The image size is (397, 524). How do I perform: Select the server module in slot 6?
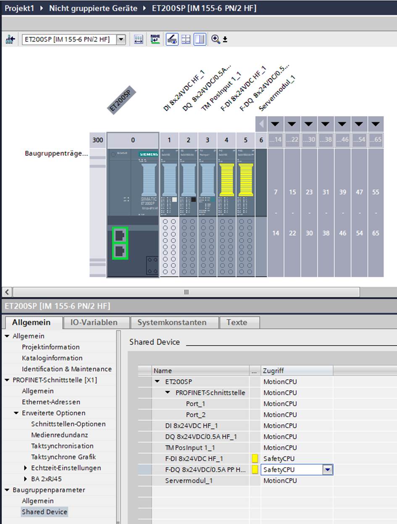261,212
